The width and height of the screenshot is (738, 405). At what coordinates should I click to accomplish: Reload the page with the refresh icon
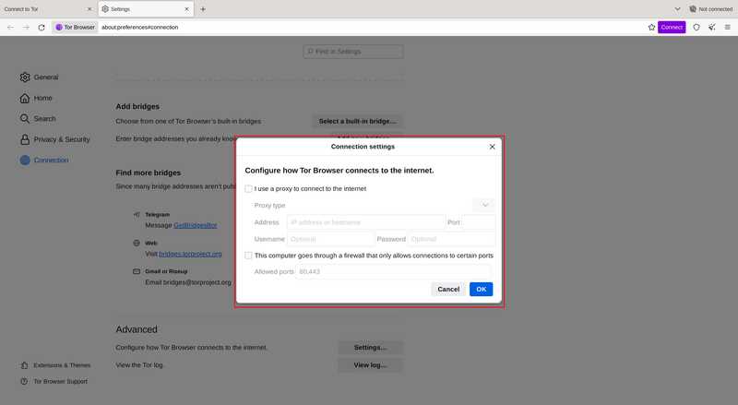(x=42, y=28)
